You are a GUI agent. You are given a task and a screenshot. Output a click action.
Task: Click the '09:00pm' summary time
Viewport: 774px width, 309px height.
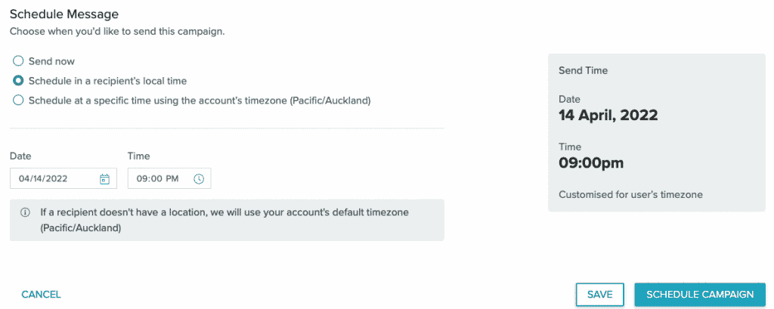[x=591, y=162]
